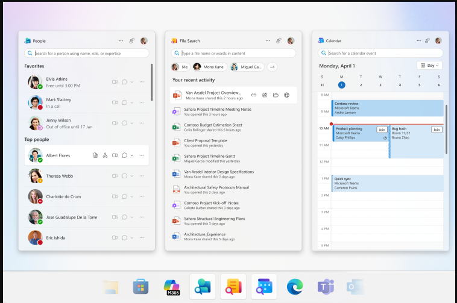
Task: Click the calendar event search field
Action: point(383,53)
